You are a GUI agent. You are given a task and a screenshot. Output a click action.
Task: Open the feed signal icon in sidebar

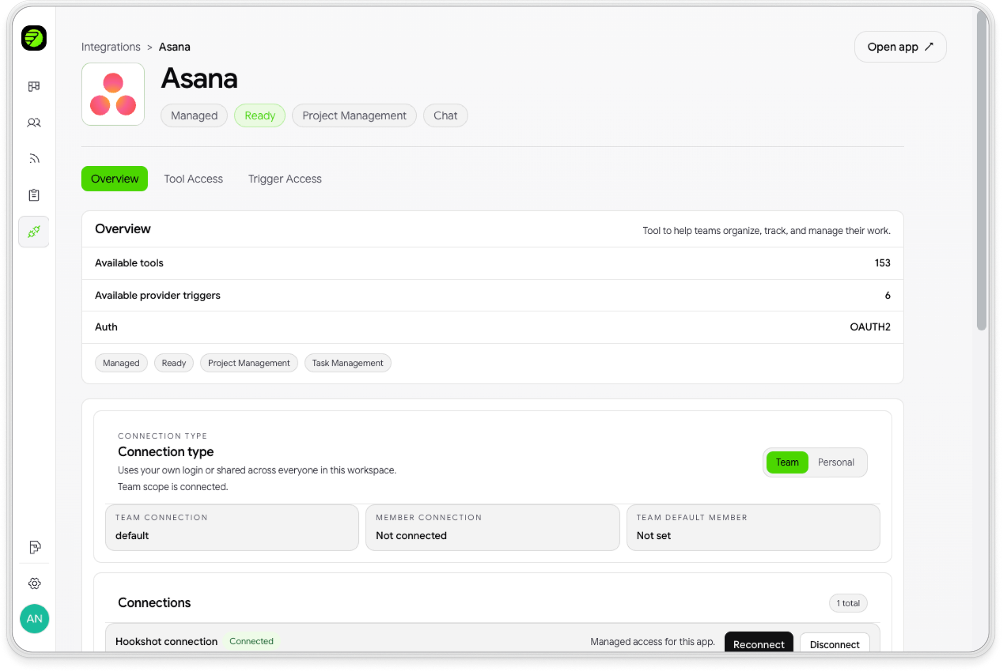[x=34, y=159]
